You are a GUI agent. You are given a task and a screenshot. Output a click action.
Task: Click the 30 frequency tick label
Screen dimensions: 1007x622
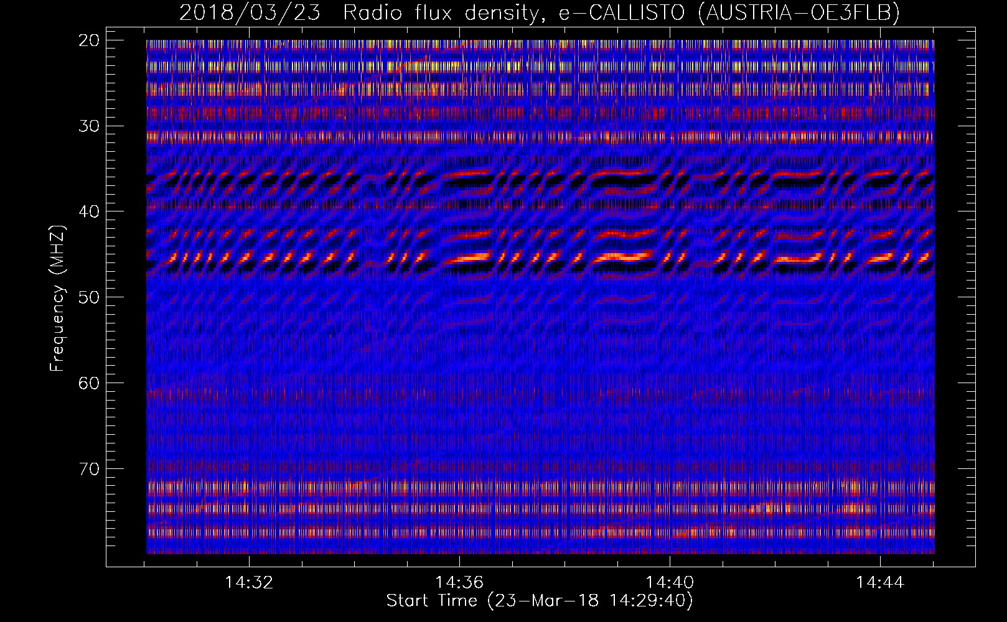[90, 126]
